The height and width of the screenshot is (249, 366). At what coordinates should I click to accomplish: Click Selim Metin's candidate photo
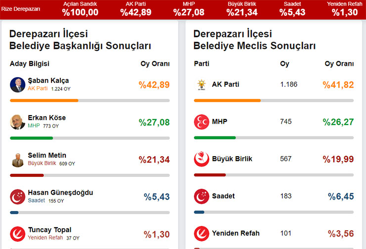tap(17, 160)
